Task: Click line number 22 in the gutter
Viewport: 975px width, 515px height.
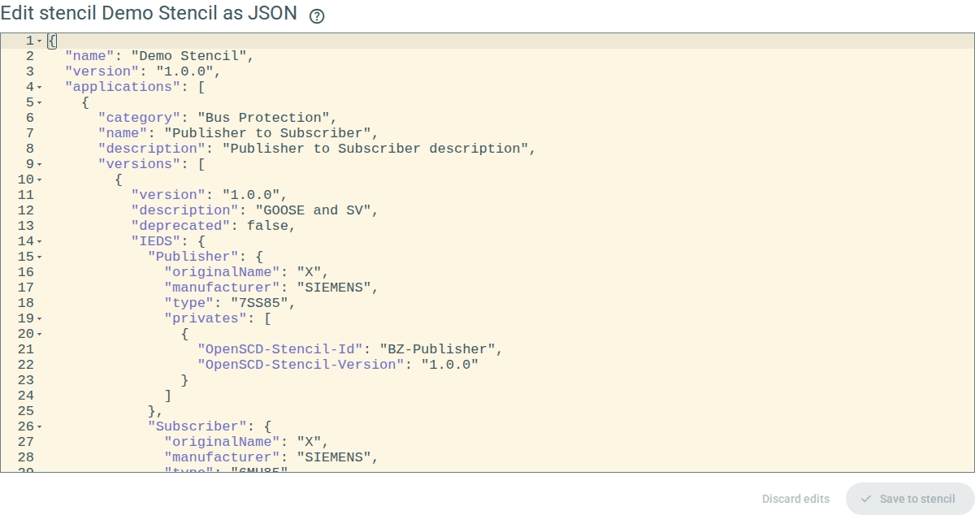Action: click(x=25, y=365)
